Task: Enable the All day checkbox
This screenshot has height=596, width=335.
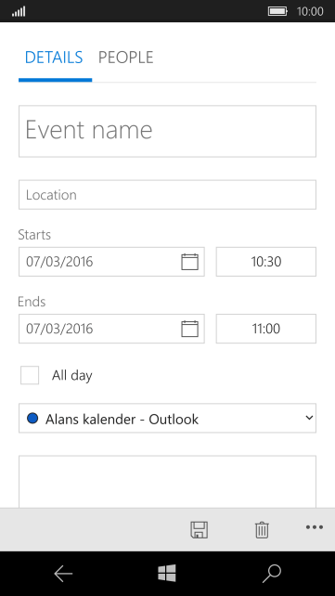Action: [x=30, y=375]
